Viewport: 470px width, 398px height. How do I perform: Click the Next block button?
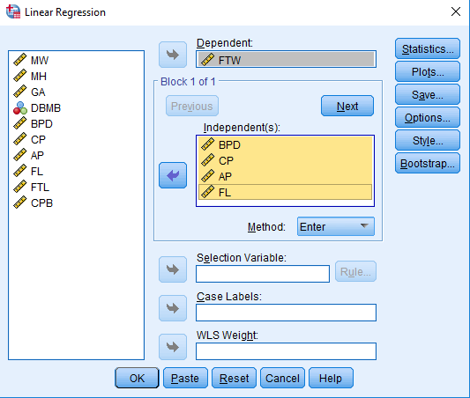(x=347, y=106)
